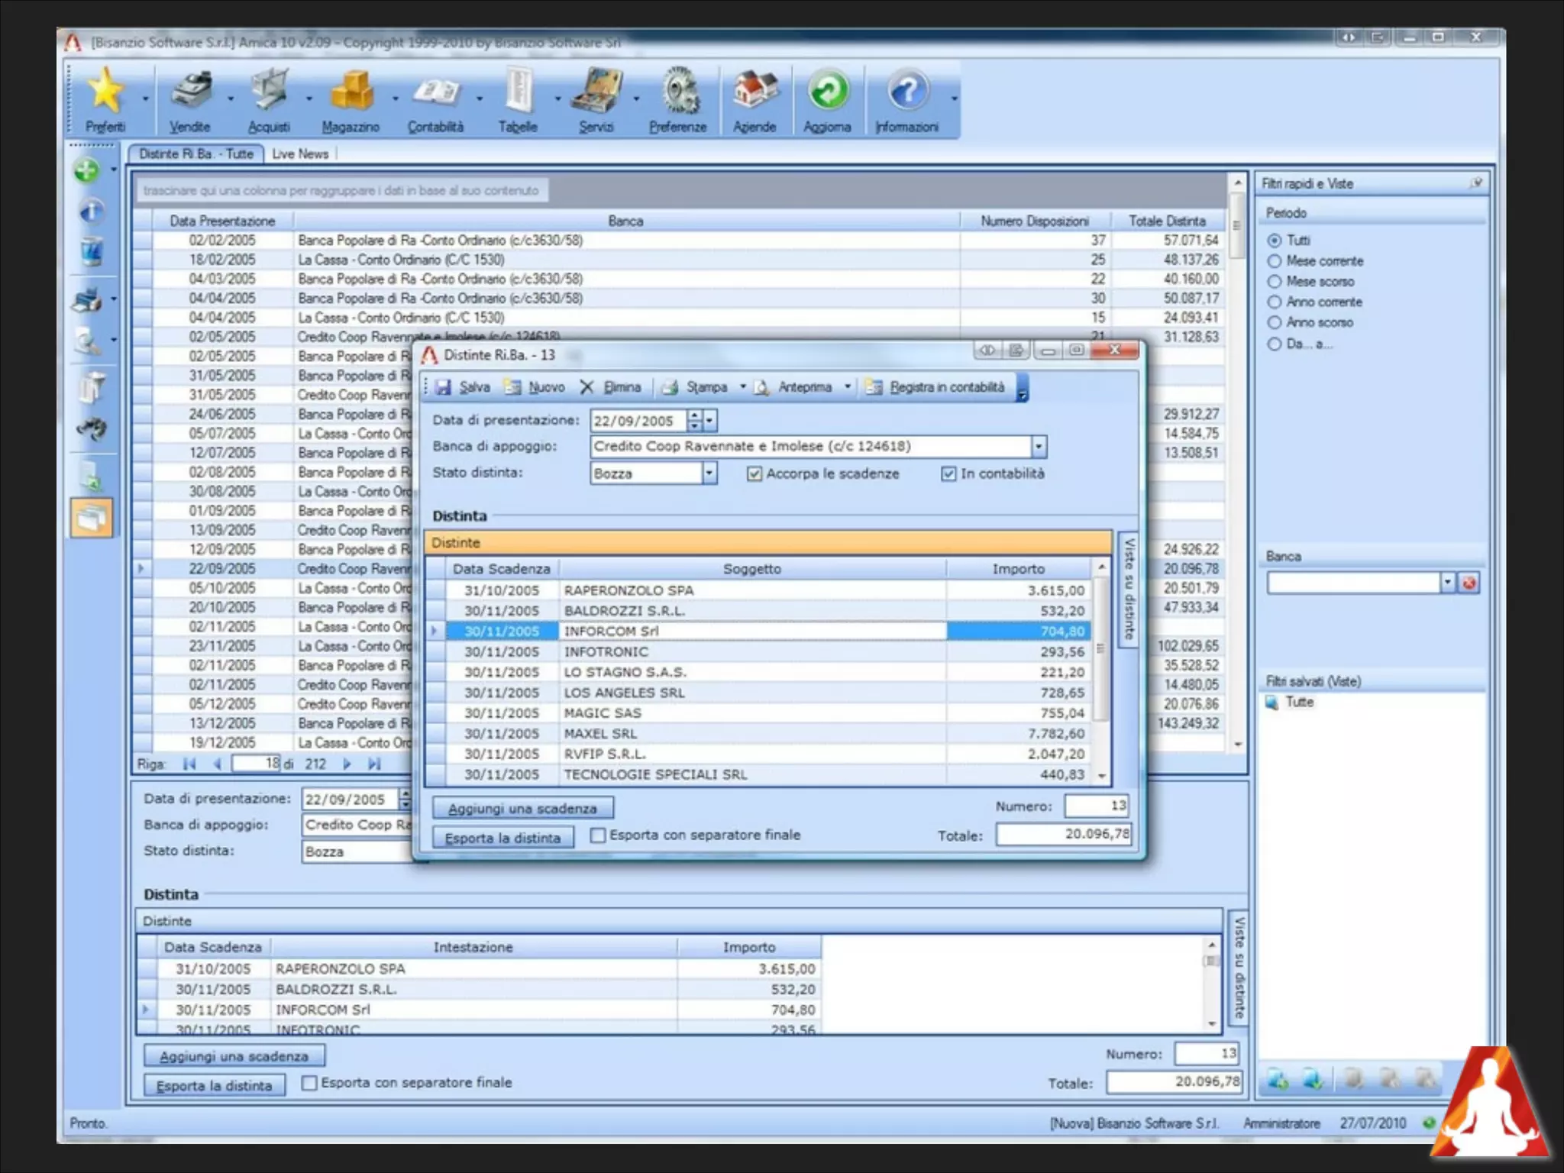
Task: Click the Salva floppy disk icon
Action: point(443,387)
